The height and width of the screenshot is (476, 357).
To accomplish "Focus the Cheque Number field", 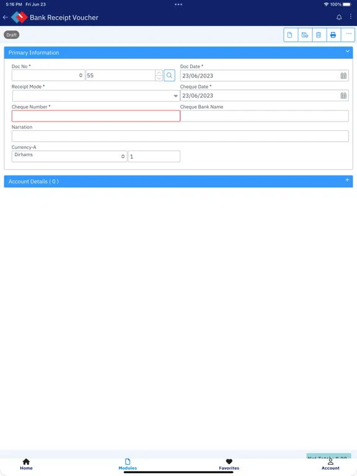I will click(96, 116).
